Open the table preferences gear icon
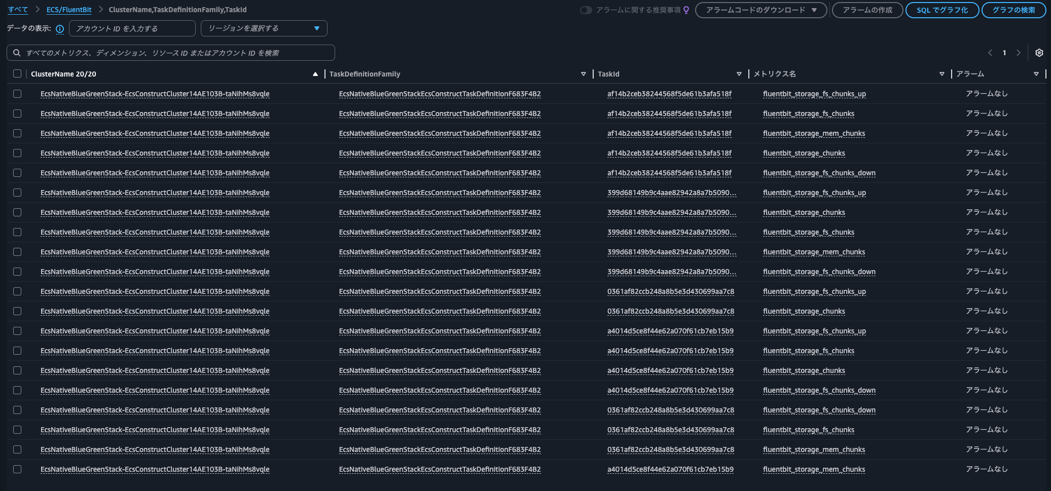This screenshot has height=491, width=1051. [1039, 53]
